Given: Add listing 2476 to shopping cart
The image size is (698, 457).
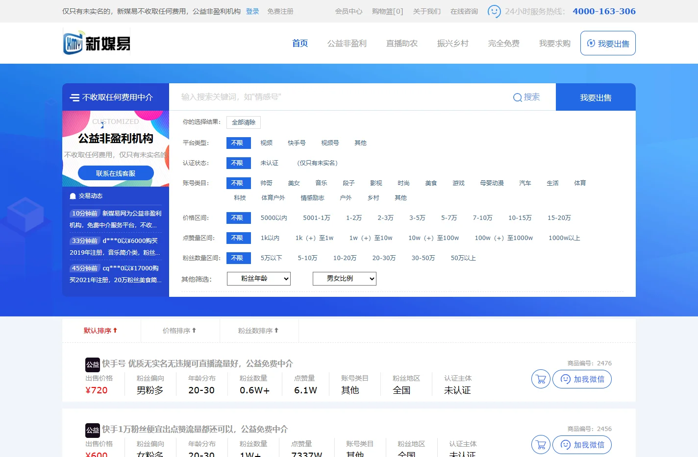Looking at the screenshot, I should (x=541, y=379).
